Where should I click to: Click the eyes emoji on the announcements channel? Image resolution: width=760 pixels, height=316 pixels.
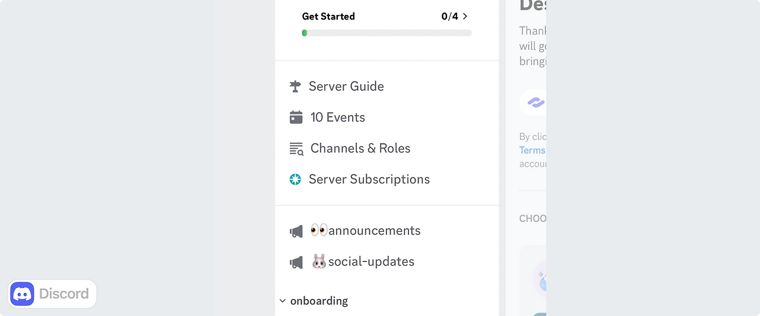click(x=319, y=230)
